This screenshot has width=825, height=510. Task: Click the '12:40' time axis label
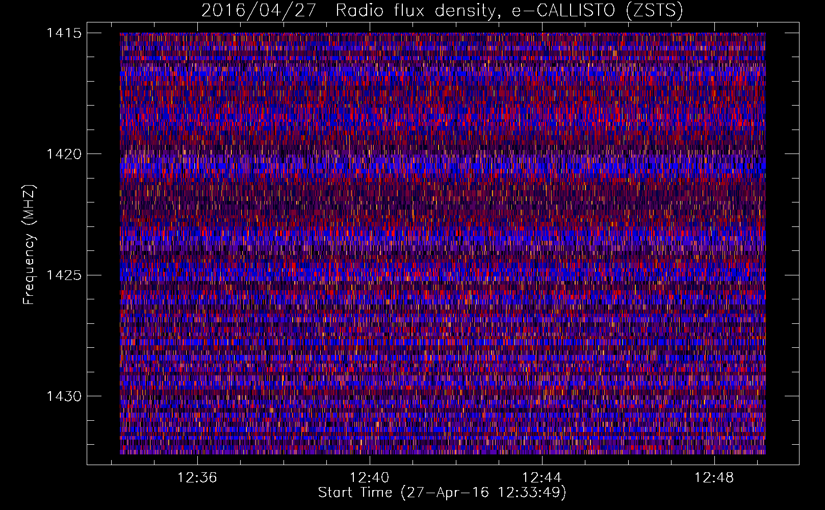tap(369, 478)
